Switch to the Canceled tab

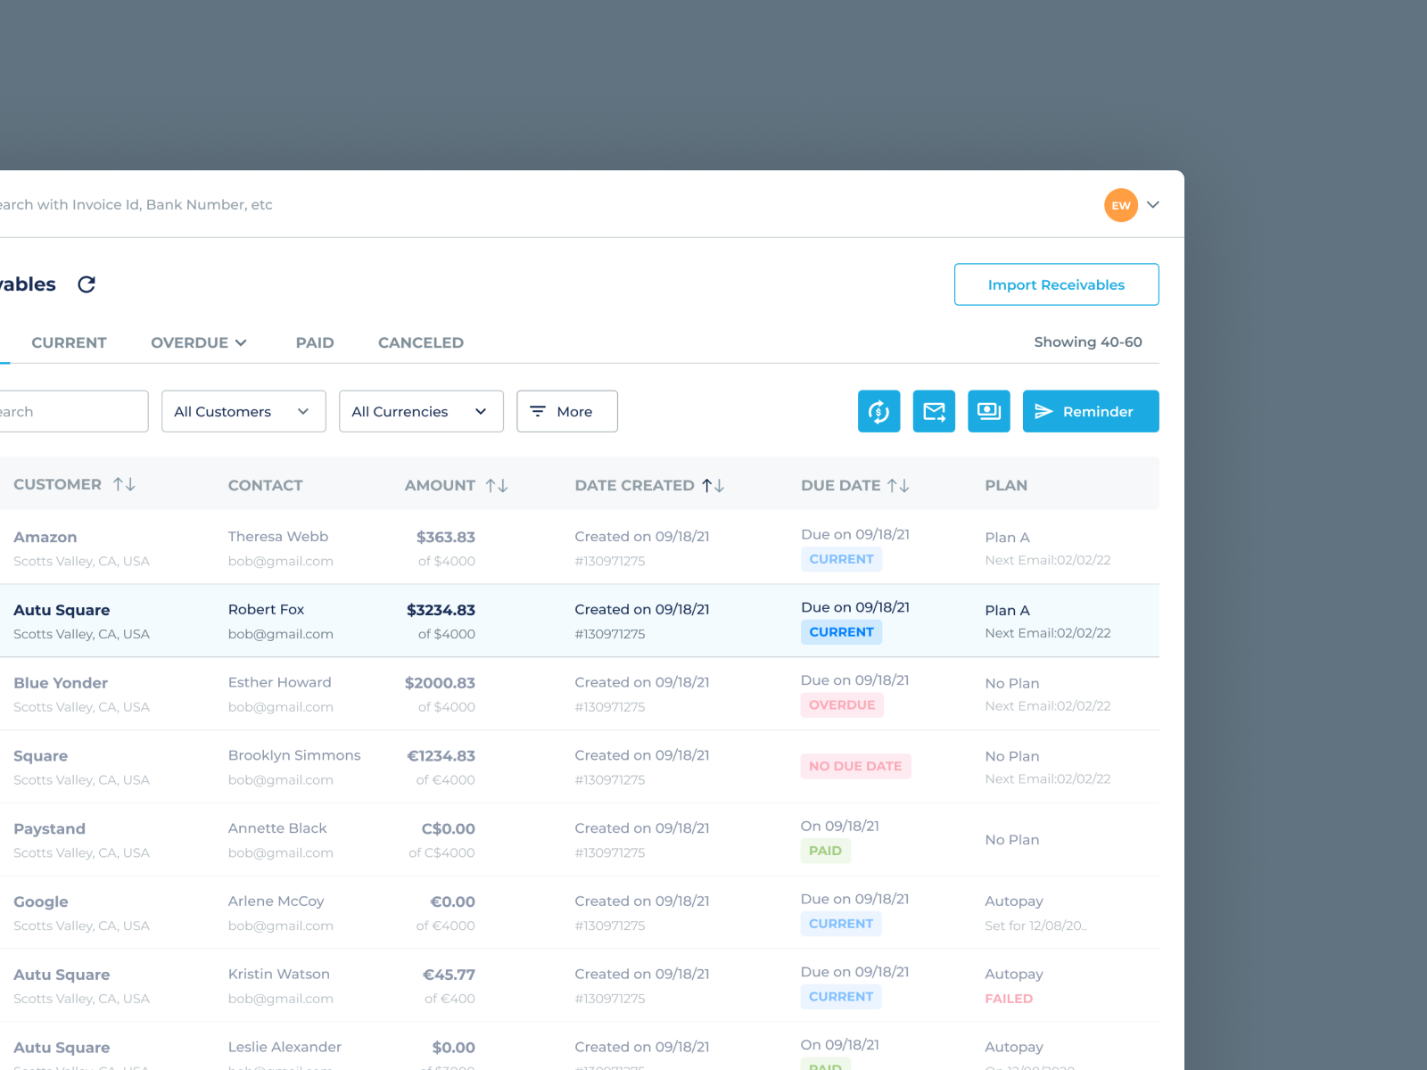[421, 342]
